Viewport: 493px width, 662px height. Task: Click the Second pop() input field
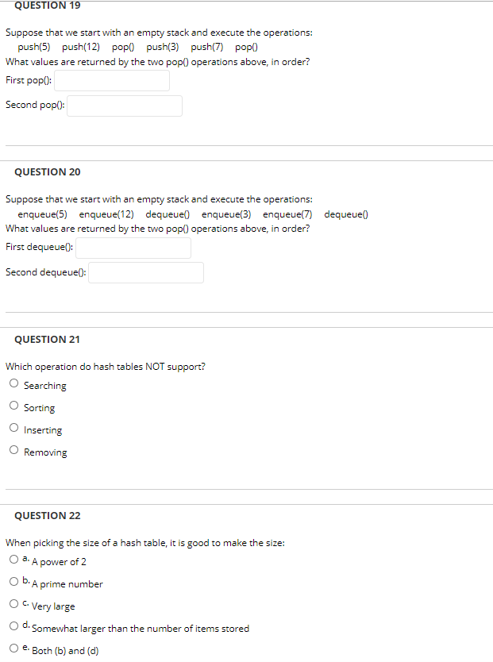pyautogui.click(x=124, y=106)
